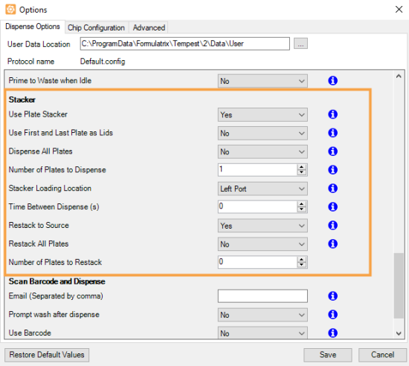Image resolution: width=409 pixels, height=366 pixels.
Task: Switch to Dispense Options tab
Action: 33,27
